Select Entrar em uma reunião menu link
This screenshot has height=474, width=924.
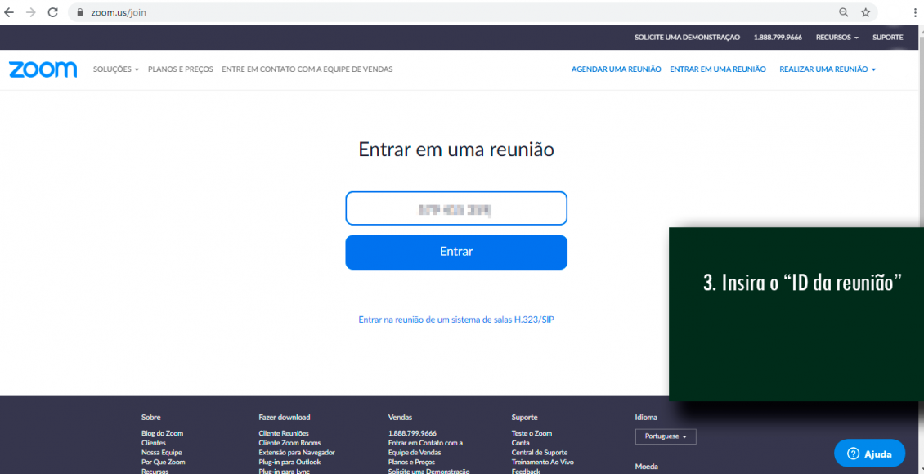pyautogui.click(x=718, y=69)
